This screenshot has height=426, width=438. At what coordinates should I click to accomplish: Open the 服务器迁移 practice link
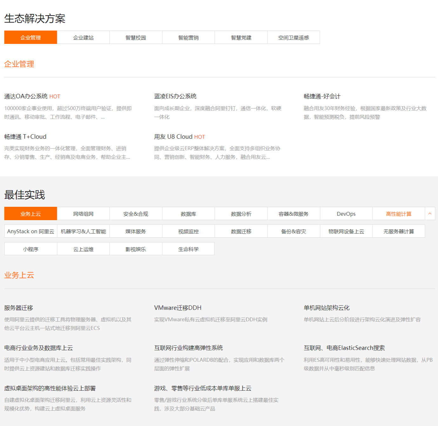[18, 308]
